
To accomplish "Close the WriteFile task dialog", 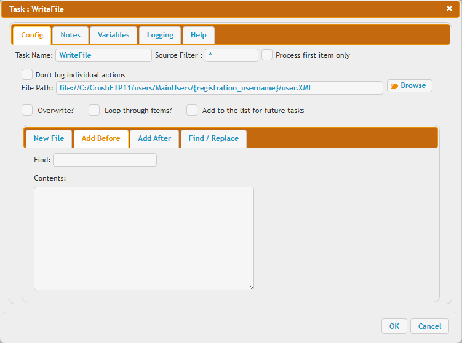I will click(x=449, y=9).
